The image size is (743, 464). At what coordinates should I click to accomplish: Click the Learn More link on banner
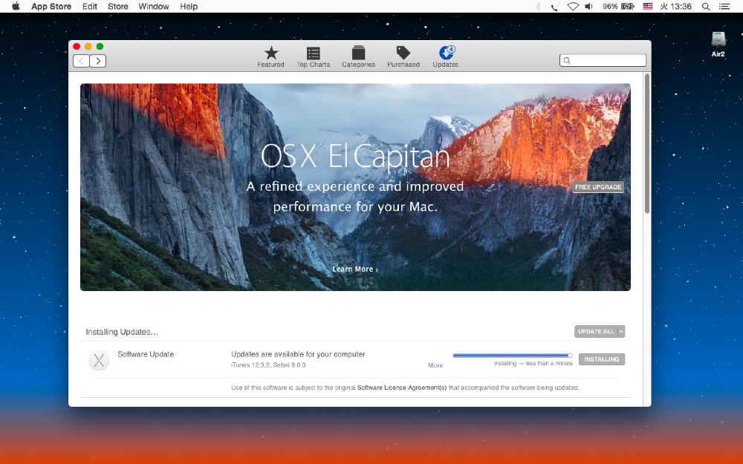coord(355,269)
